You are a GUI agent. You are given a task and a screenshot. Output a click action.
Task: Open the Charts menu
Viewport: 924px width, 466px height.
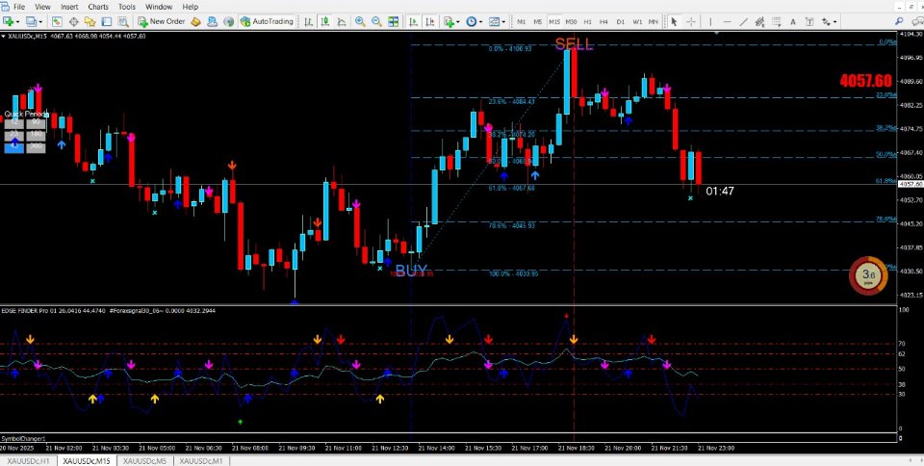[x=98, y=7]
